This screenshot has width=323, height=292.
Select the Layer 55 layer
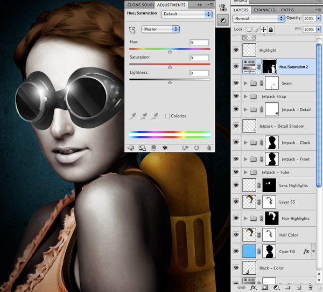pyautogui.click(x=274, y=202)
